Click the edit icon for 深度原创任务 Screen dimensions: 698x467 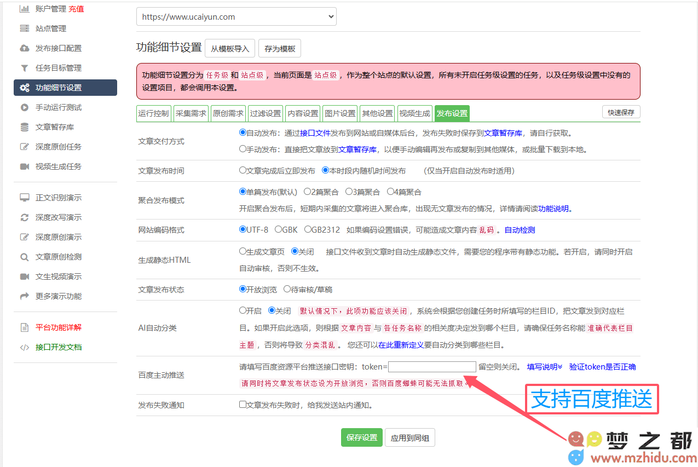tap(25, 147)
